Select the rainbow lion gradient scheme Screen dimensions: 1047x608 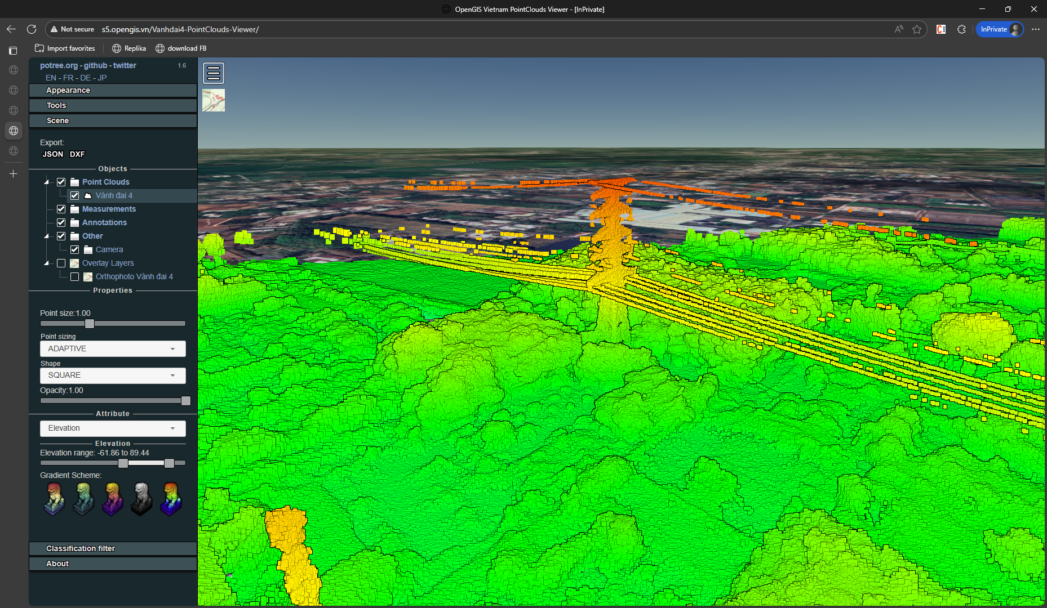coord(171,499)
